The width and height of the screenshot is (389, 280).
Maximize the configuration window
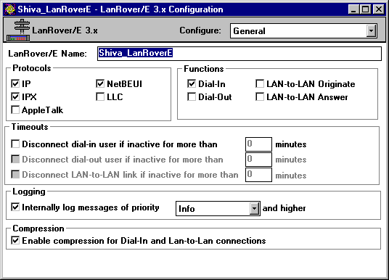click(x=366, y=9)
